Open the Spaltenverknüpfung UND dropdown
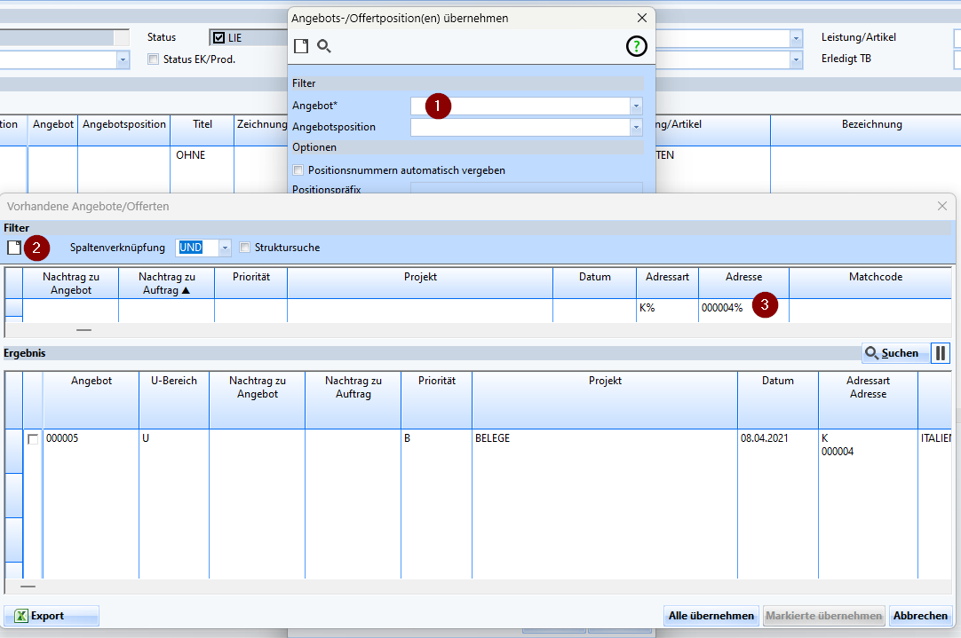 tap(225, 248)
